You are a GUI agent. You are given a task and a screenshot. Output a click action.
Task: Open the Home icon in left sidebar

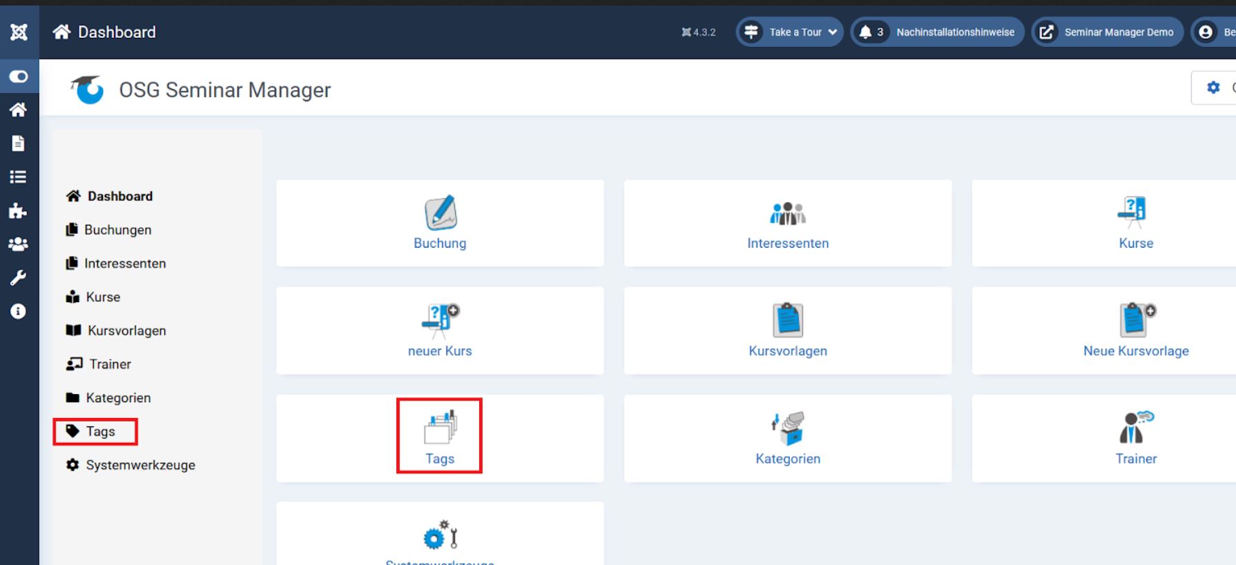[19, 110]
